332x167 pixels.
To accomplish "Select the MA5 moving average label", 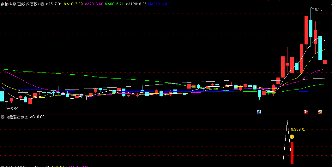I will pyautogui.click(x=54, y=4).
